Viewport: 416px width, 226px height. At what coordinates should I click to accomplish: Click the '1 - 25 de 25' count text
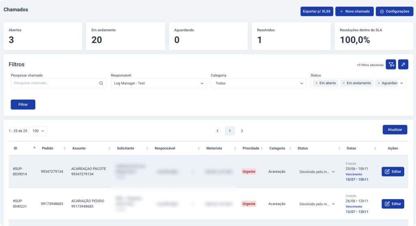[x=18, y=131]
